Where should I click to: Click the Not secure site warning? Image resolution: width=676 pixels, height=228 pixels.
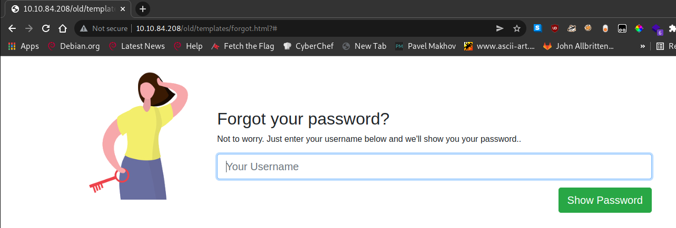[x=104, y=28]
